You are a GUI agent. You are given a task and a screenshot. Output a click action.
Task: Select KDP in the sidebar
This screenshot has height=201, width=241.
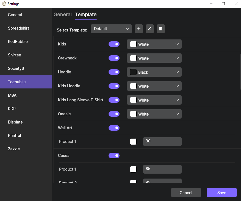(26, 109)
